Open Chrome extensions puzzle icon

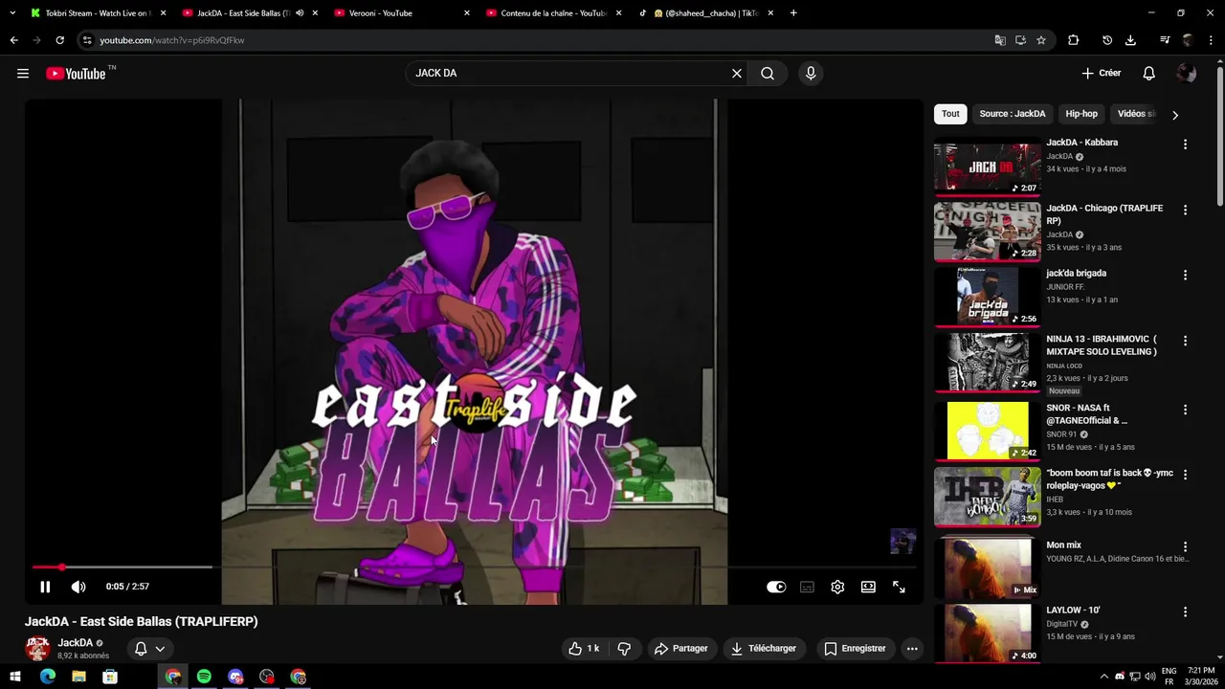[x=1073, y=40]
